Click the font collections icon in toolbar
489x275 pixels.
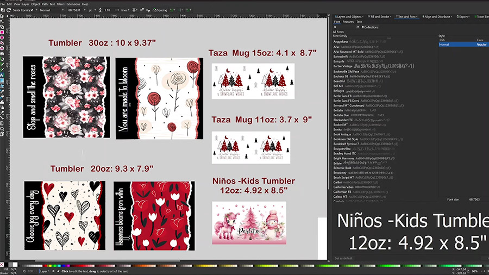tap(3, 10)
